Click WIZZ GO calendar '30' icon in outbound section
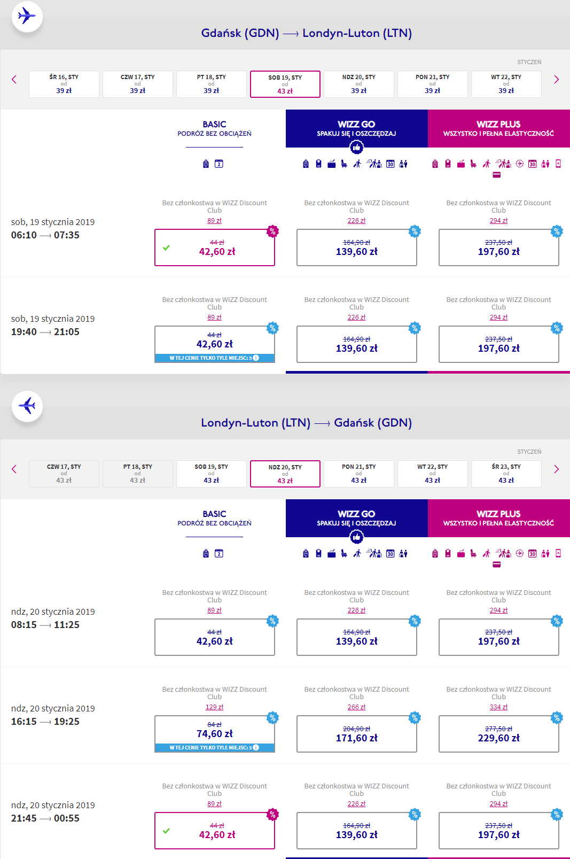The image size is (570, 859). pos(391,164)
